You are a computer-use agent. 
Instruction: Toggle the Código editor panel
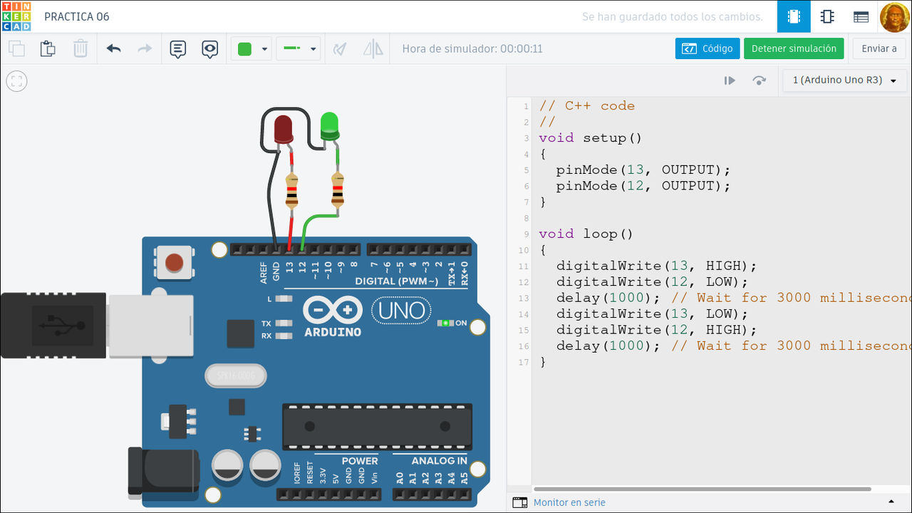[708, 48]
